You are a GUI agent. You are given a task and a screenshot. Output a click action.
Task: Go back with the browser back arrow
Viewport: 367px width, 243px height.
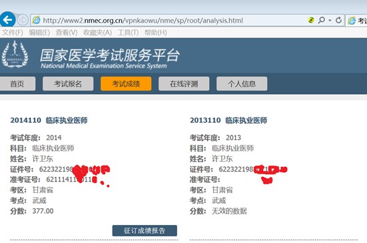(x=7, y=20)
